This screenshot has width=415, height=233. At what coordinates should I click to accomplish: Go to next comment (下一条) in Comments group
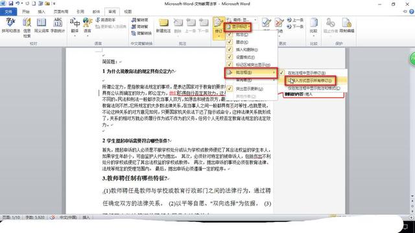(203, 25)
